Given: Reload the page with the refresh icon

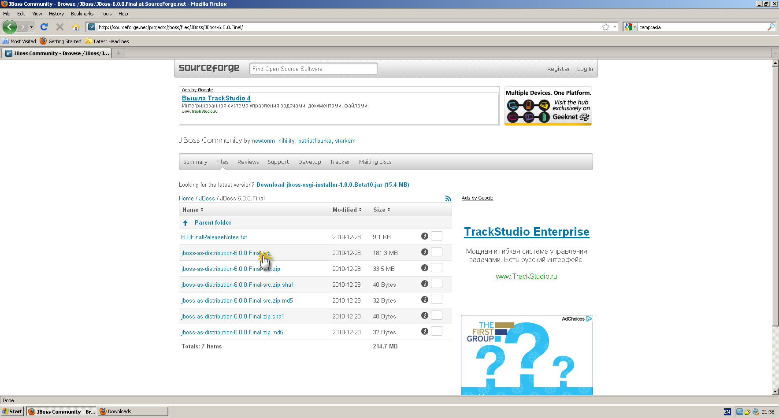Looking at the screenshot, I should click(x=44, y=27).
